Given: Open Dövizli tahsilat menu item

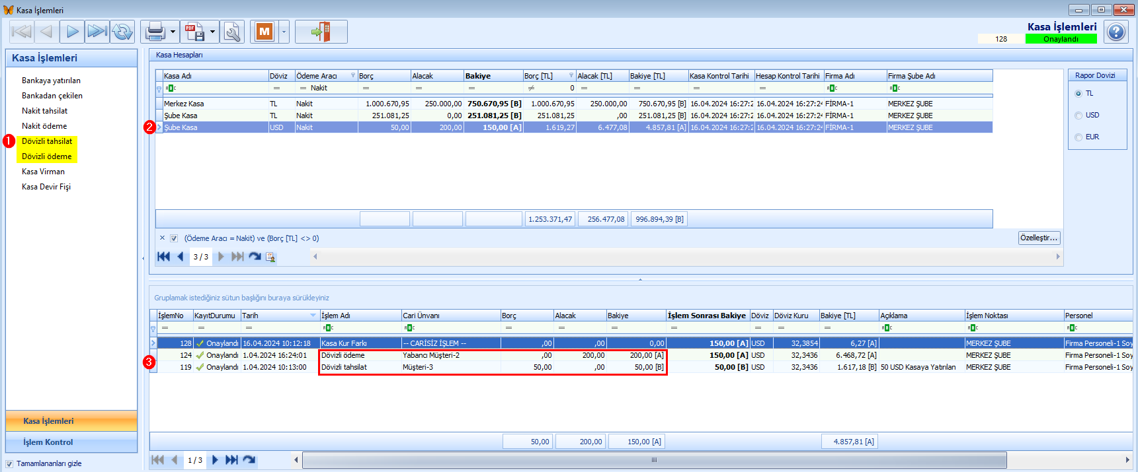Looking at the screenshot, I should coord(47,141).
